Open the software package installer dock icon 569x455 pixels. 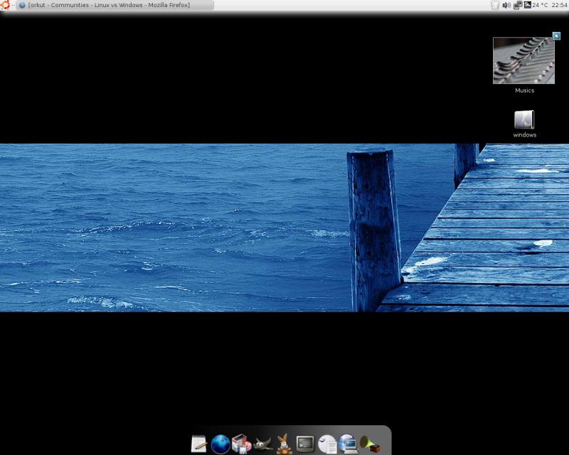241,444
